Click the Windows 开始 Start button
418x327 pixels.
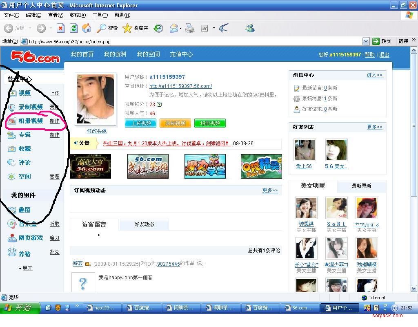coord(20,308)
